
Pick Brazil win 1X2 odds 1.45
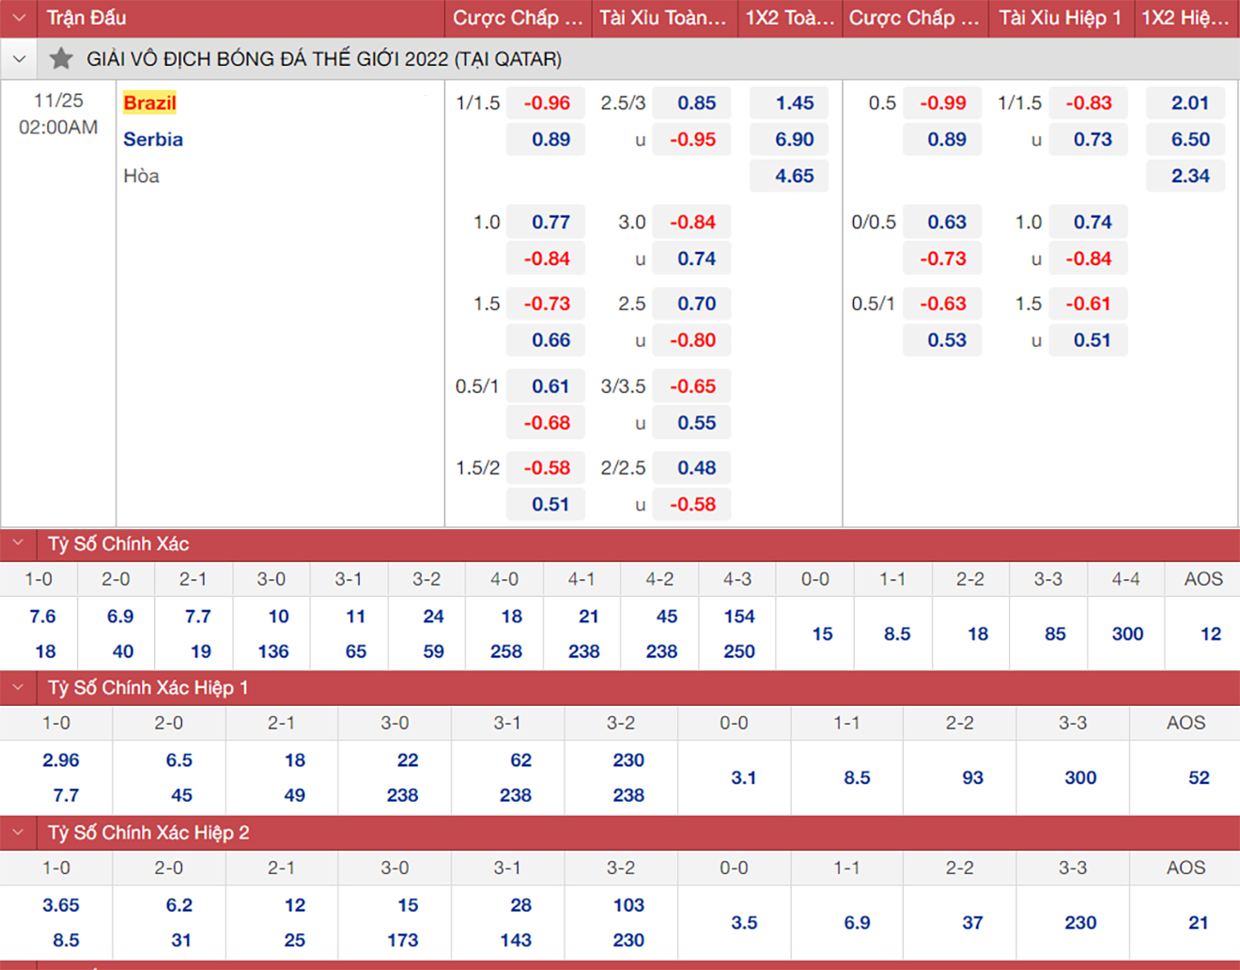[789, 102]
